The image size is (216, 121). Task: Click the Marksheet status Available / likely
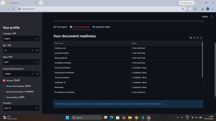(x=166, y=87)
